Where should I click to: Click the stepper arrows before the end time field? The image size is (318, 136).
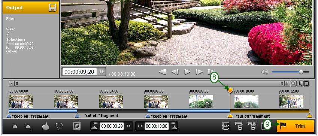pyautogui.click(x=140, y=126)
